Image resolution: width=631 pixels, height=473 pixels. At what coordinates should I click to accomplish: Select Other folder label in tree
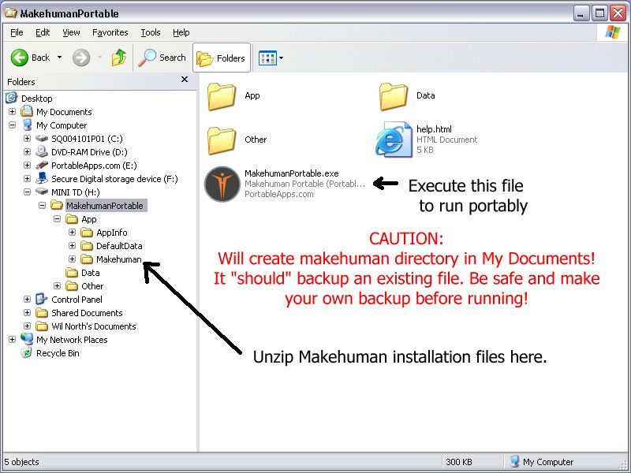click(92, 286)
